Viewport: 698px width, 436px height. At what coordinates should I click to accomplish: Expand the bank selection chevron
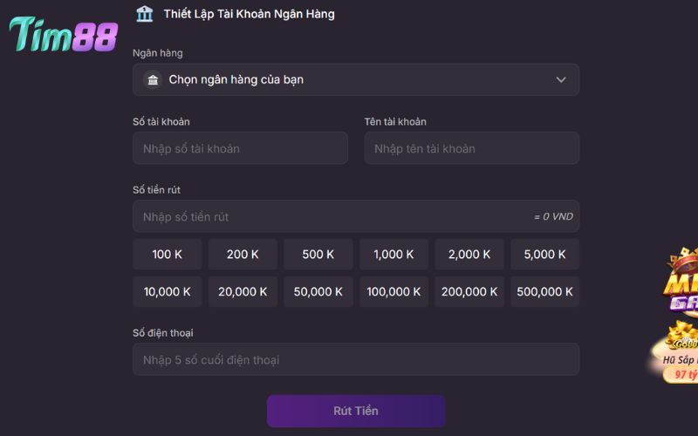click(x=561, y=79)
